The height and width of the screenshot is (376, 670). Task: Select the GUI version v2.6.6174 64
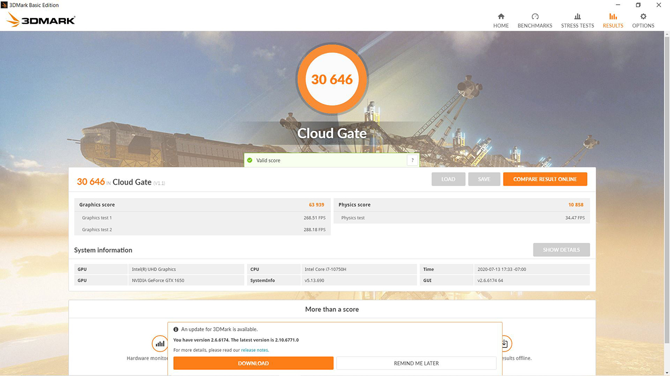pos(531,280)
